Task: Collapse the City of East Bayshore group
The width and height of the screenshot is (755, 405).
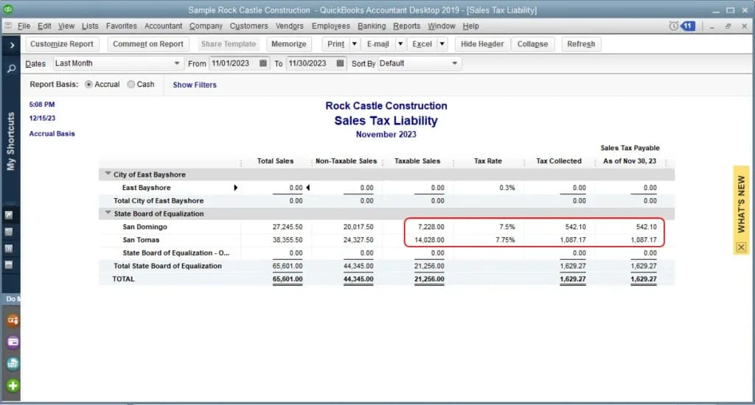Action: (108, 174)
